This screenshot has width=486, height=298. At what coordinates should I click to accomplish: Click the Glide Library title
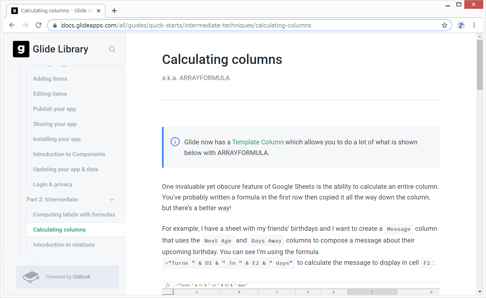click(x=61, y=49)
